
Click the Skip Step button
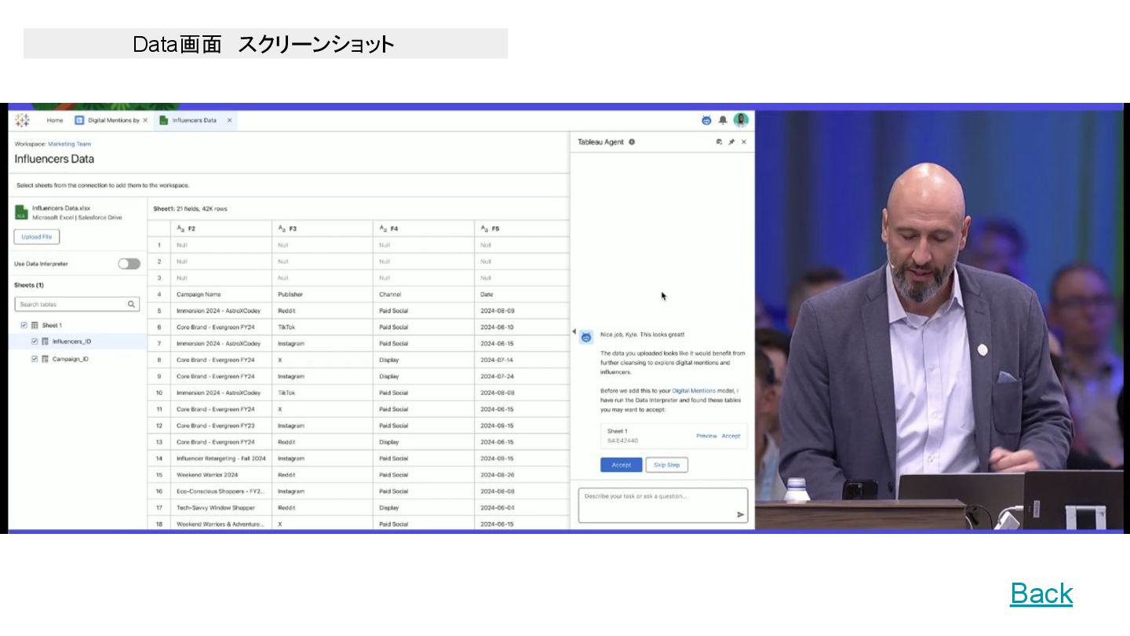(666, 465)
